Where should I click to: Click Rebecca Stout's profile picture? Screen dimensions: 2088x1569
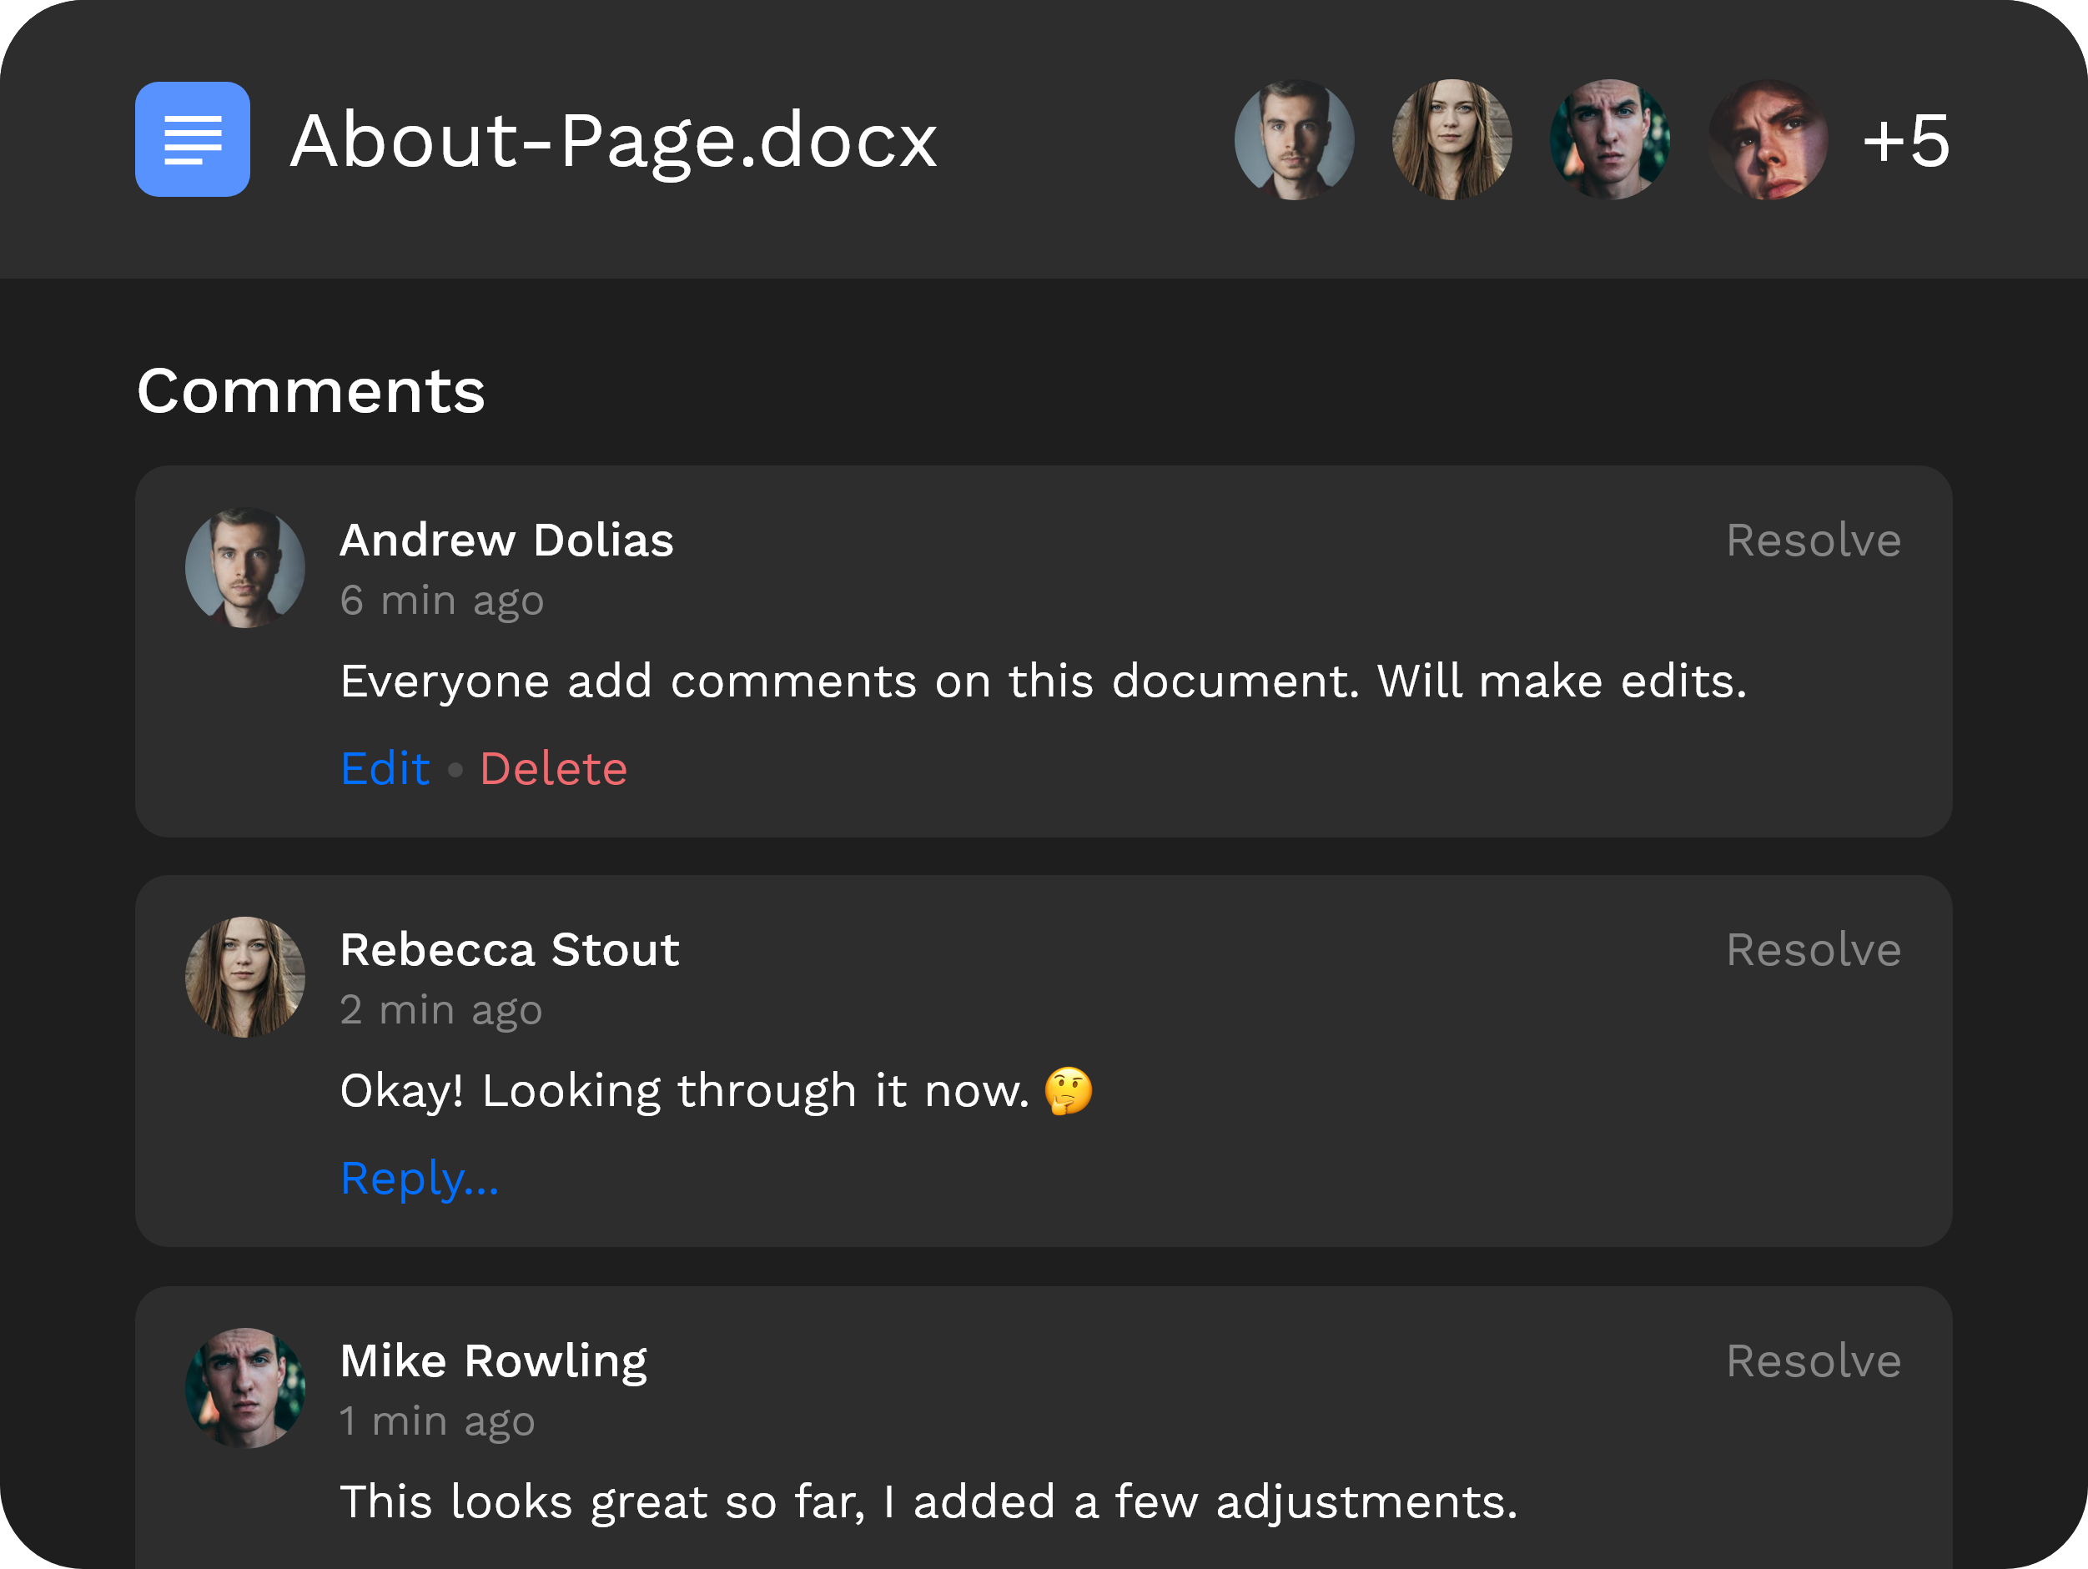click(x=244, y=975)
